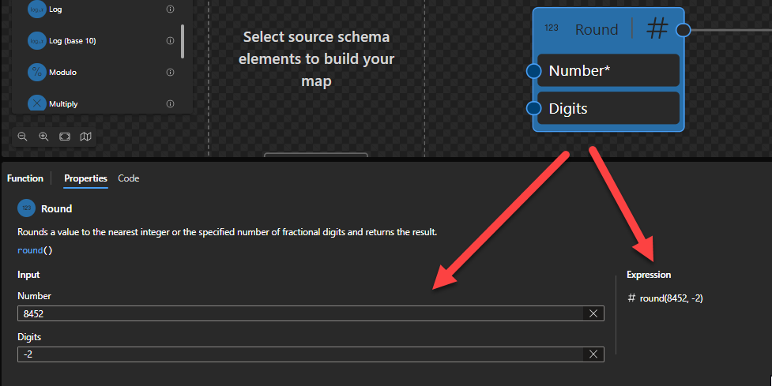Screen dimensions: 772x386
Task: Select the Multiply function icon
Action: coord(37,103)
